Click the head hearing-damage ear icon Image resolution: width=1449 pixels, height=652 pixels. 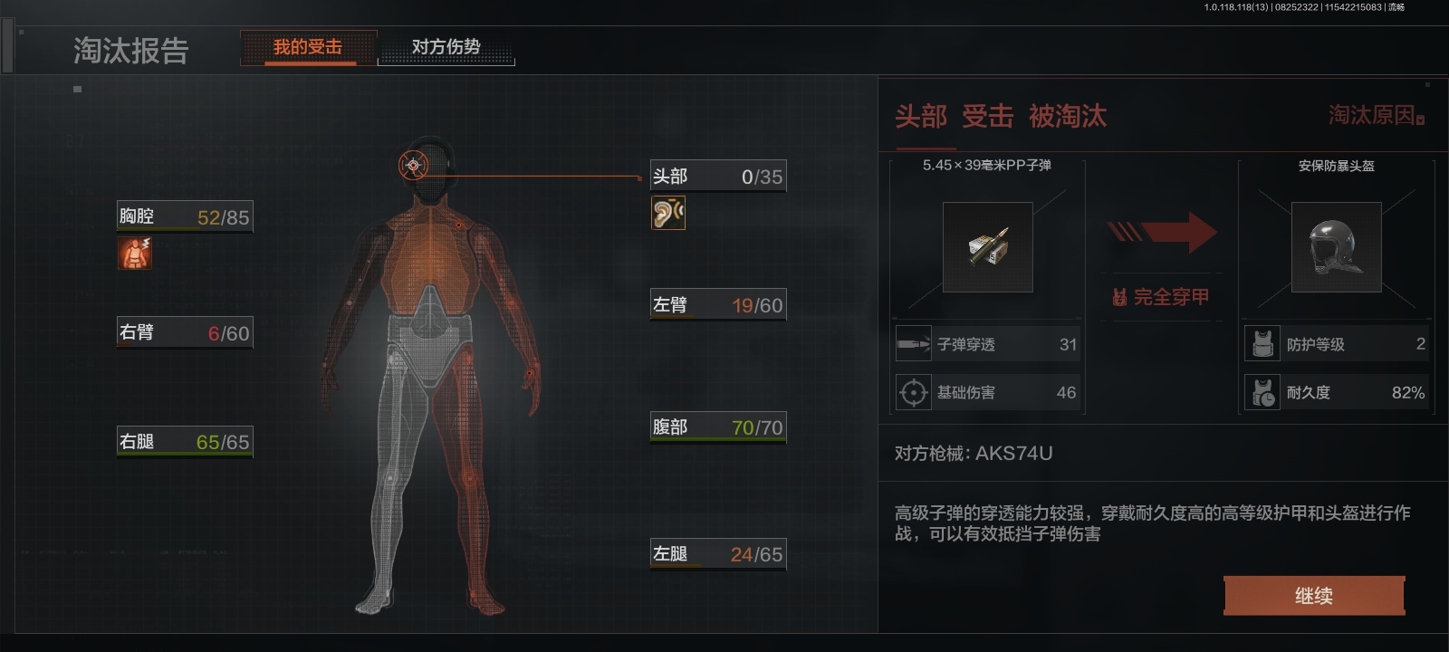click(668, 213)
